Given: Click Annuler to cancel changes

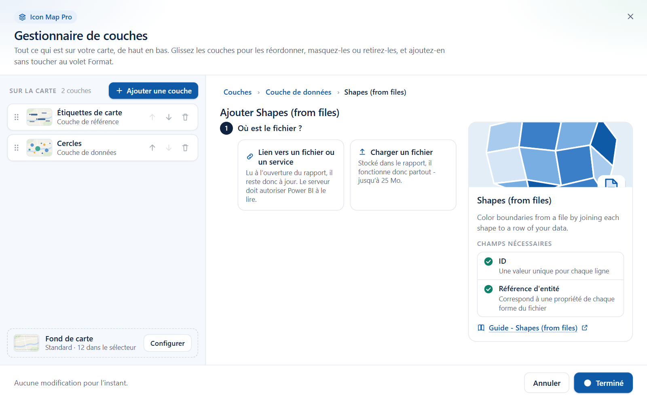Looking at the screenshot, I should pyautogui.click(x=547, y=383).
